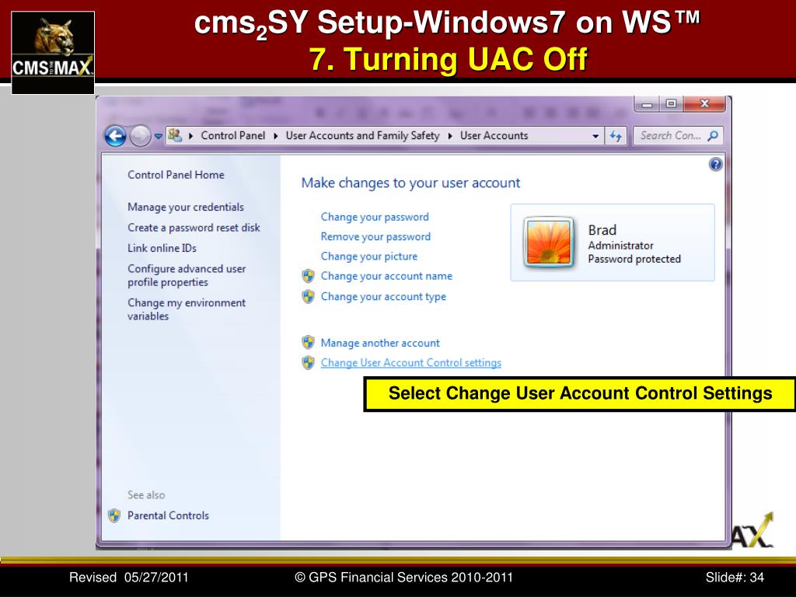Click shield icon beside Manage another account

coord(308,343)
